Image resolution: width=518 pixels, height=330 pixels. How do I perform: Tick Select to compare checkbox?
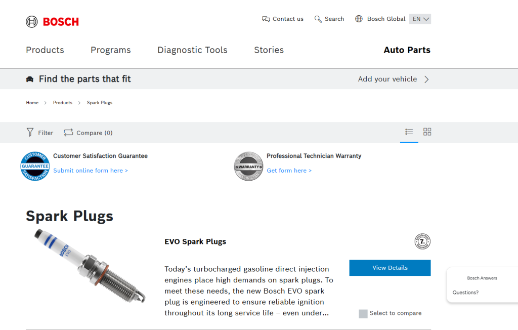point(363,314)
